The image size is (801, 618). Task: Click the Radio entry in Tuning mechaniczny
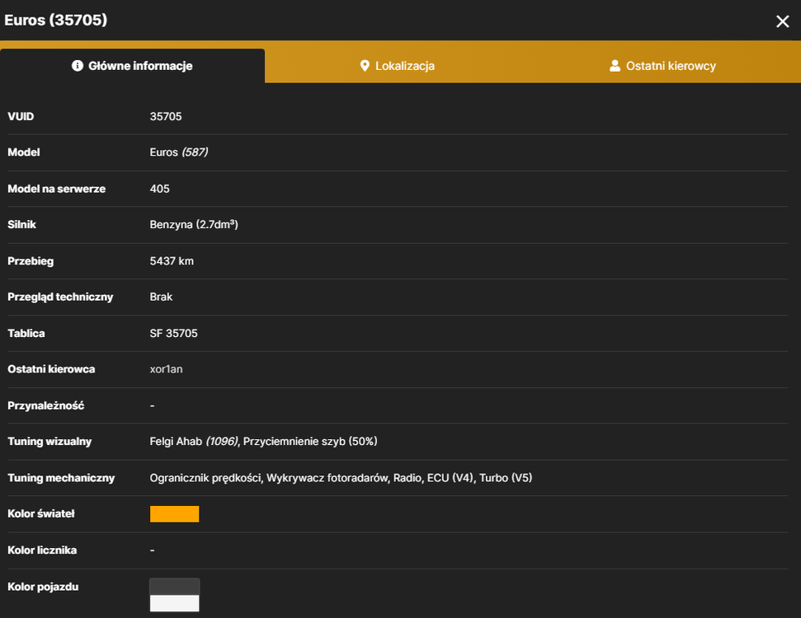click(408, 478)
